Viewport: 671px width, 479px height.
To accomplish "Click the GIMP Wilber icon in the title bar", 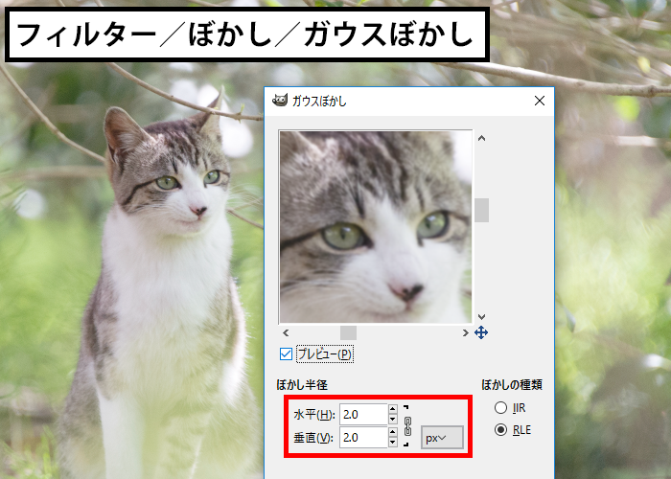I will [x=280, y=101].
